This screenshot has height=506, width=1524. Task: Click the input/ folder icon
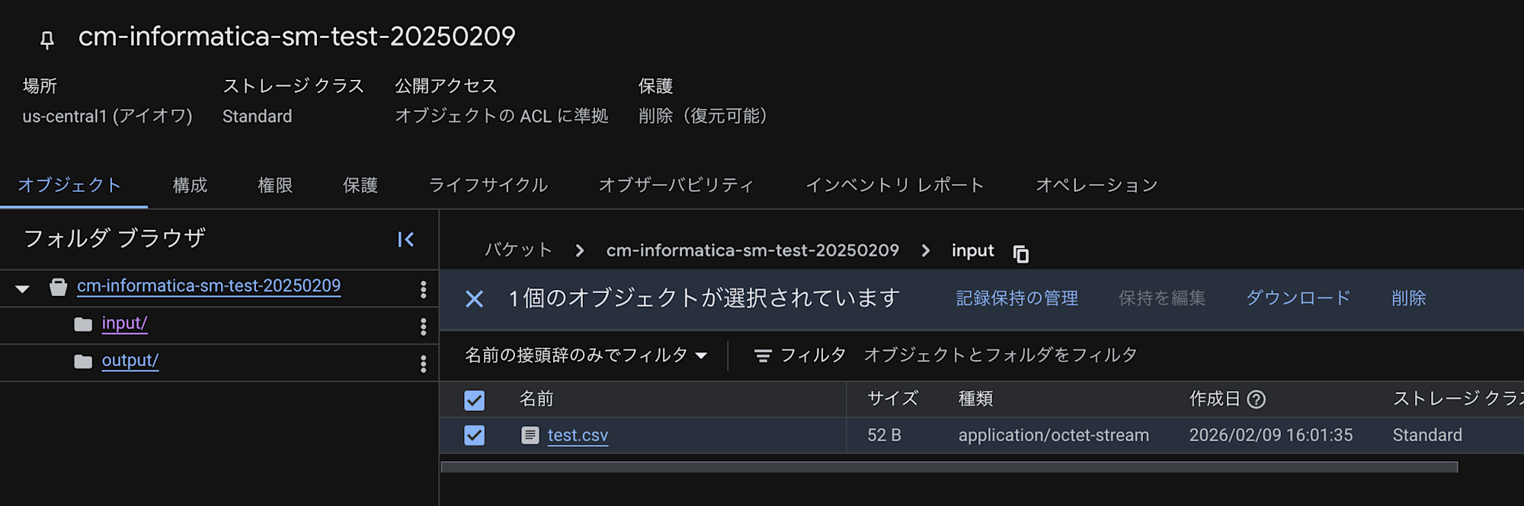point(83,325)
